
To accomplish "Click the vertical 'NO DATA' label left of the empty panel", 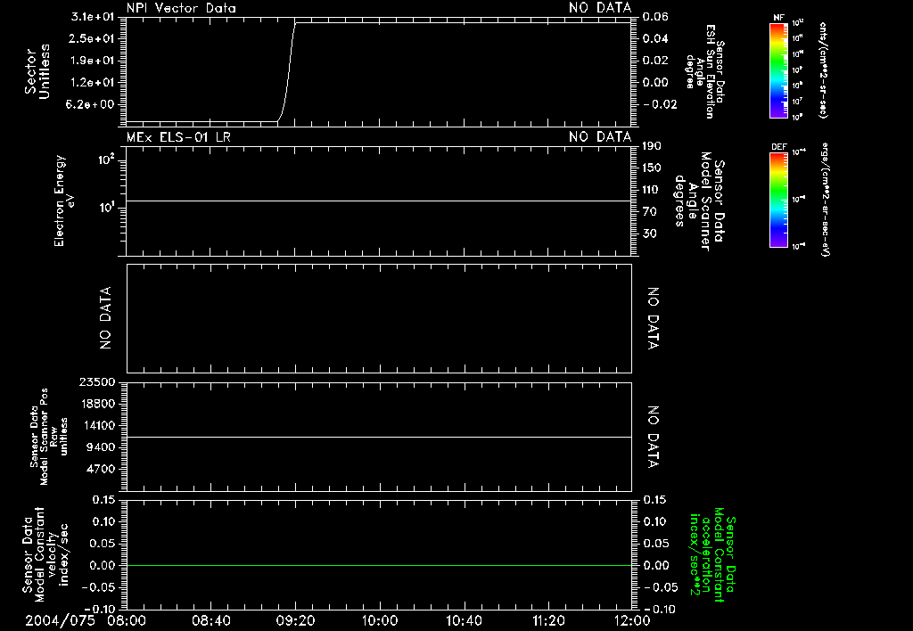I will pos(105,318).
